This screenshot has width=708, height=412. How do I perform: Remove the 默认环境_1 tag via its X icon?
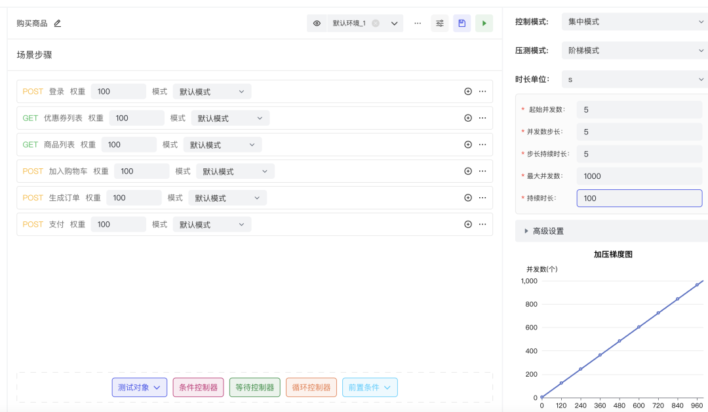pos(374,22)
